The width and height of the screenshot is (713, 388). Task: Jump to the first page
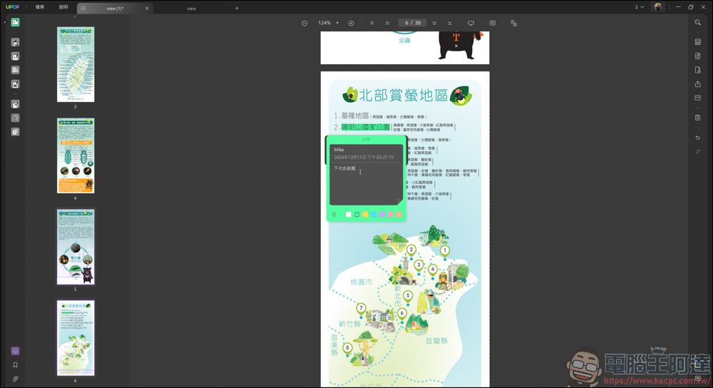coord(372,24)
